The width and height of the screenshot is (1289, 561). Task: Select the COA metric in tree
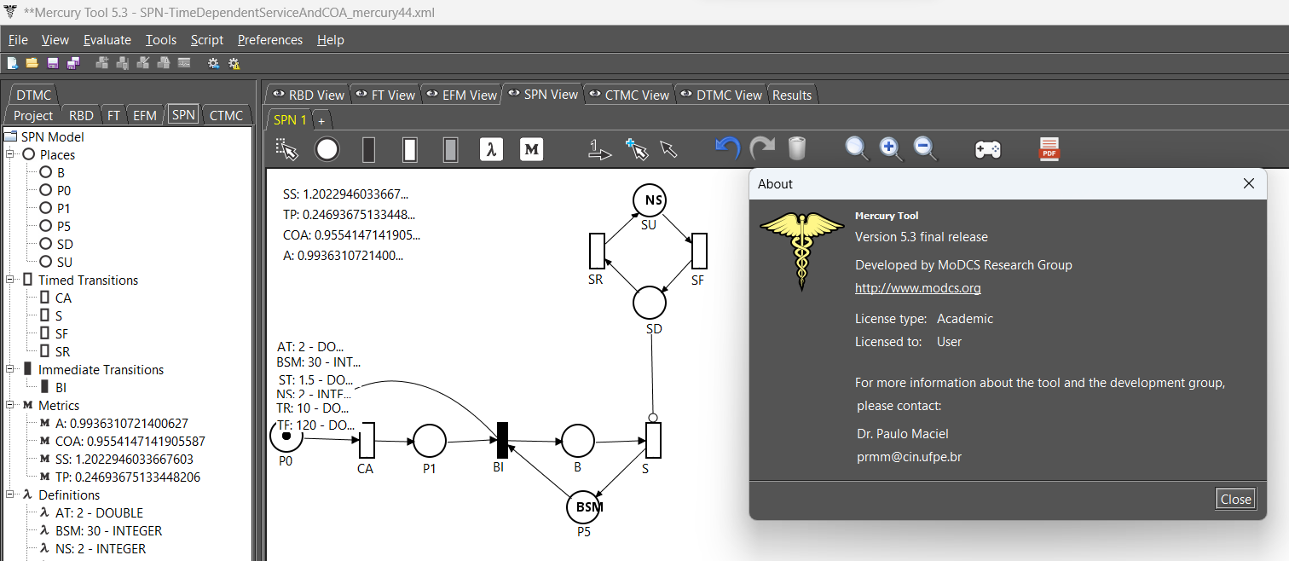(x=122, y=441)
